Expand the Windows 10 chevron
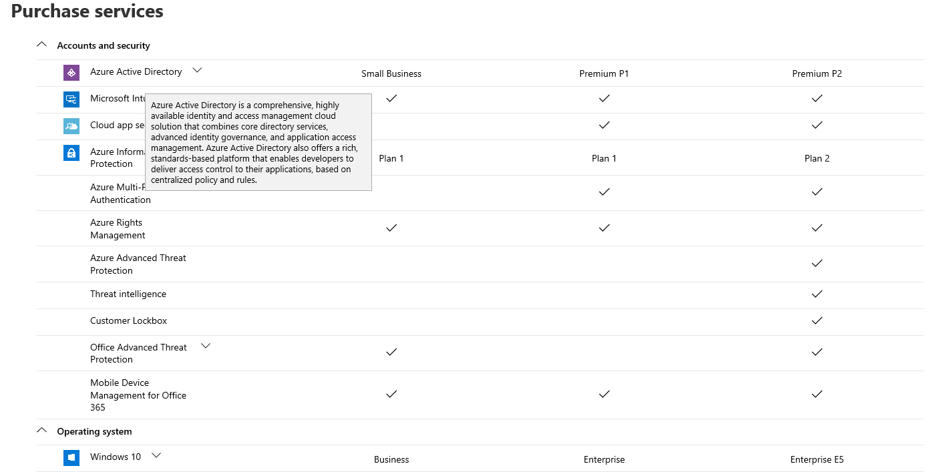Viewport: 929px width, 476px height. (156, 455)
